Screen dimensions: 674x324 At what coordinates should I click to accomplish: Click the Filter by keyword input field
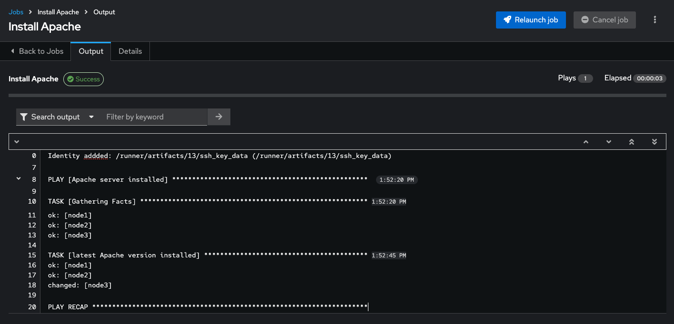point(153,117)
